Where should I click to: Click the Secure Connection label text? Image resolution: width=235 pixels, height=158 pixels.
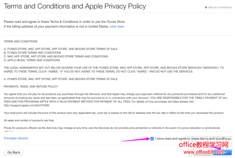pos(220,7)
